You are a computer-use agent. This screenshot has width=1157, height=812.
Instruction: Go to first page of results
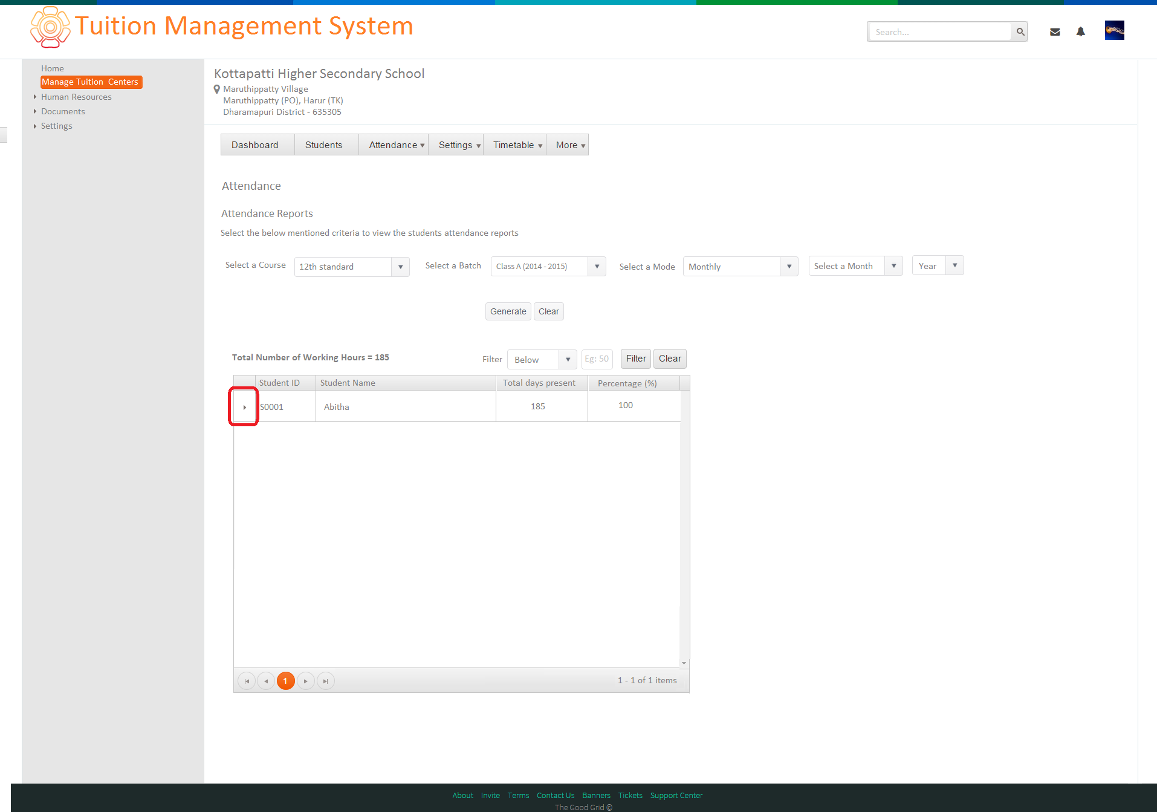[247, 681]
